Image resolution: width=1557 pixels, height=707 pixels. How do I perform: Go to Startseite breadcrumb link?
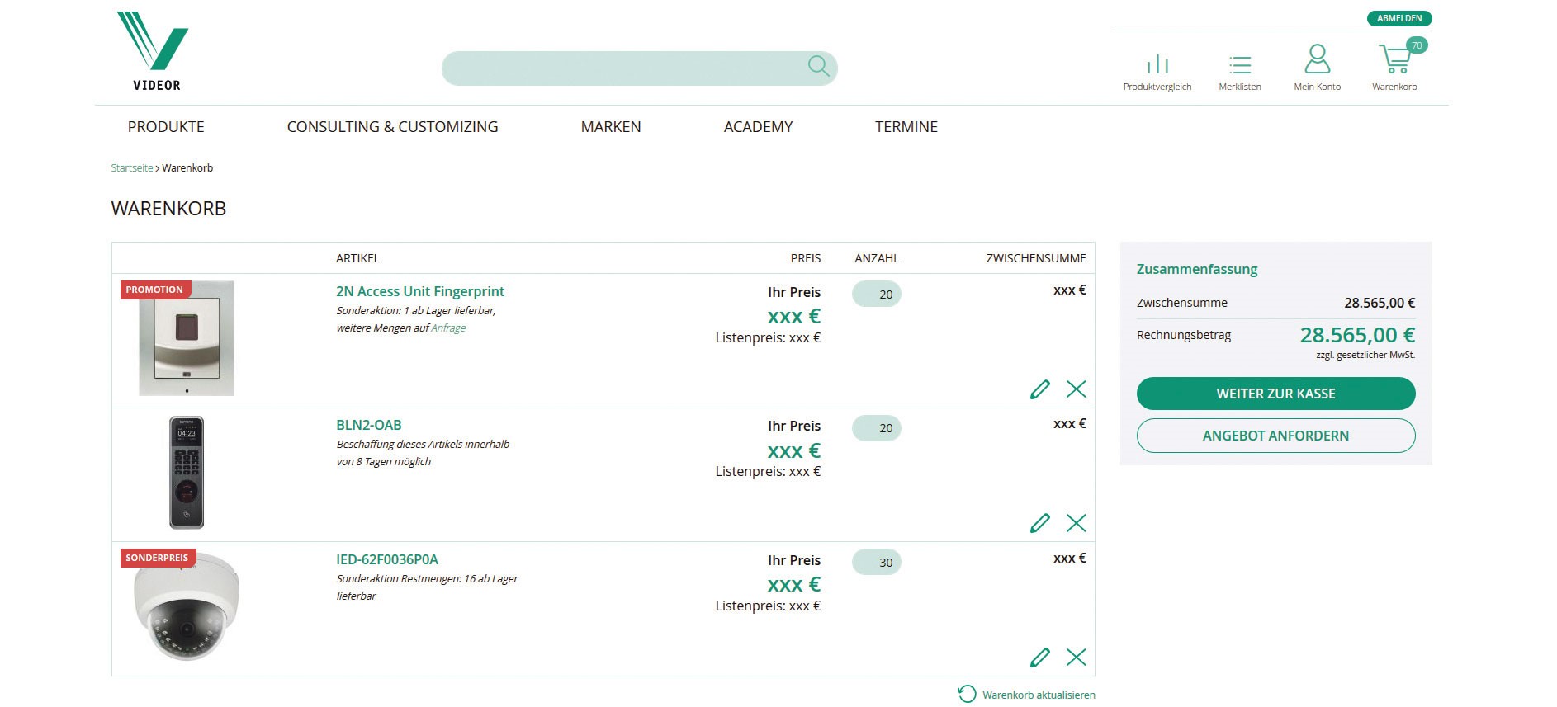(x=132, y=168)
